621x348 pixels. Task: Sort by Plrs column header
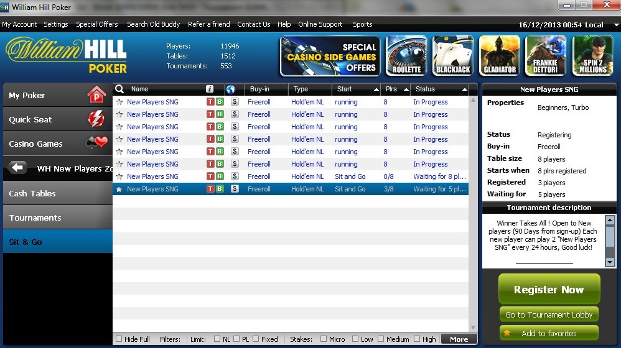(x=395, y=89)
